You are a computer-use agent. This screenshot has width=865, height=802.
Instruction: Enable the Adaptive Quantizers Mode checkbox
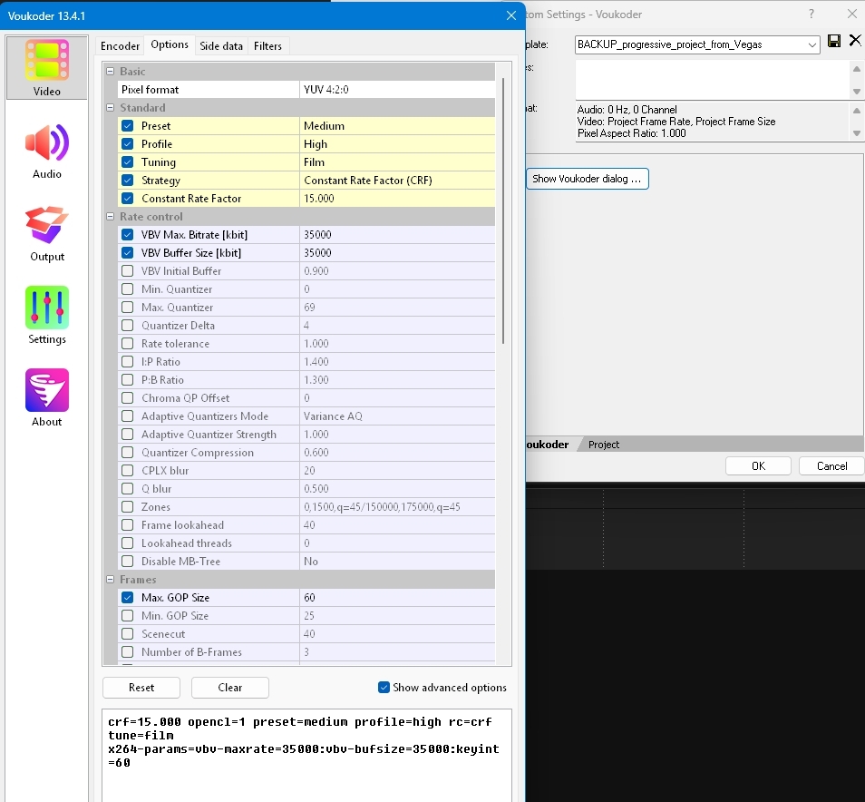(128, 416)
